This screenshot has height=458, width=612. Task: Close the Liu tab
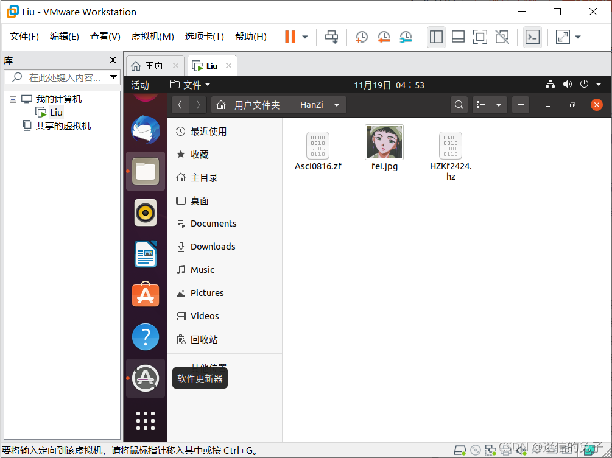(229, 66)
